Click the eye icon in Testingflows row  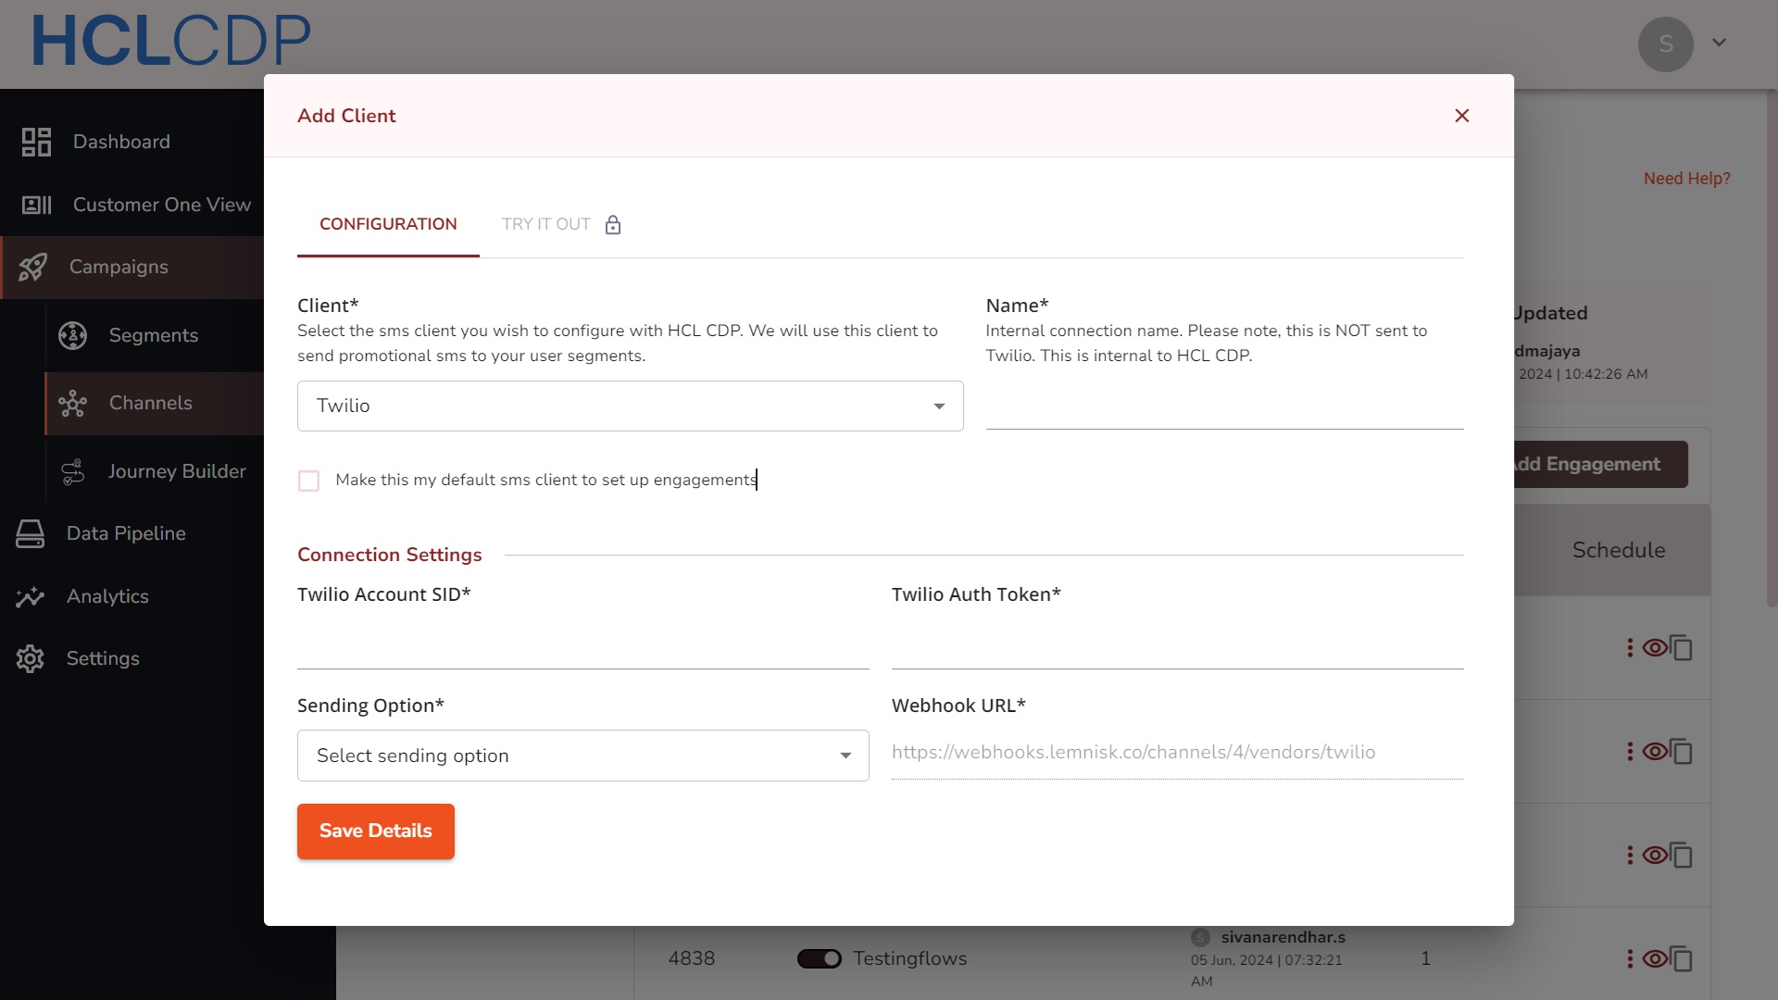tap(1655, 958)
